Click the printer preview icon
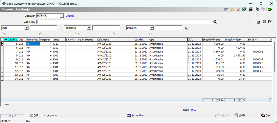The width and height of the screenshot is (277, 123). (x=250, y=10)
